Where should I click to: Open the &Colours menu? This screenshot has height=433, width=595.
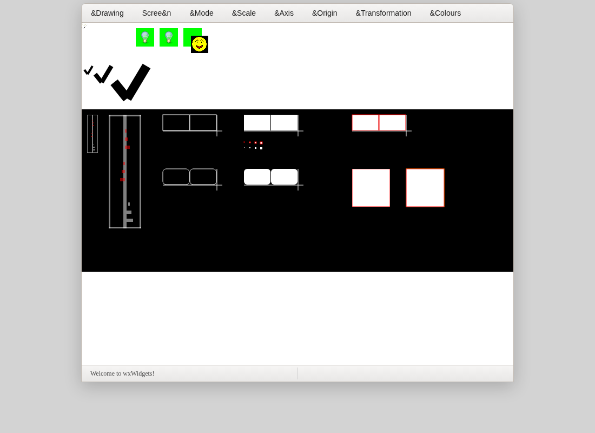tap(445, 14)
